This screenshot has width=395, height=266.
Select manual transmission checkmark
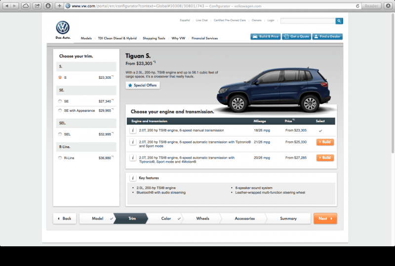[x=320, y=131]
